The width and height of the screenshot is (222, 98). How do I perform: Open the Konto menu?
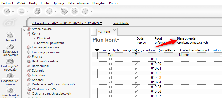click(x=45, y=3)
